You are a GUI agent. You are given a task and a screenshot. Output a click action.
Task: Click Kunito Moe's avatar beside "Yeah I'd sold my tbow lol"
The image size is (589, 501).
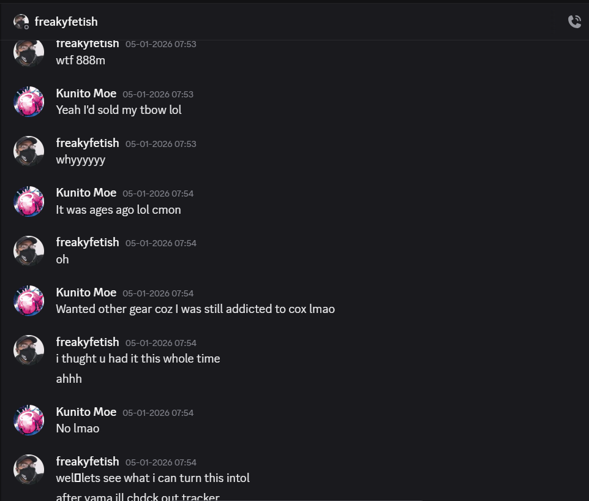28,101
